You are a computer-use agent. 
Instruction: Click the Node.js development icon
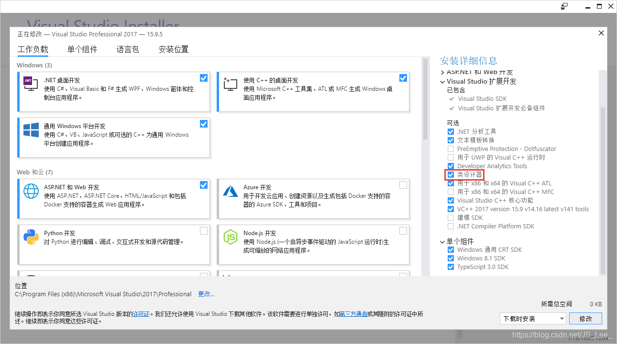tap(231, 237)
